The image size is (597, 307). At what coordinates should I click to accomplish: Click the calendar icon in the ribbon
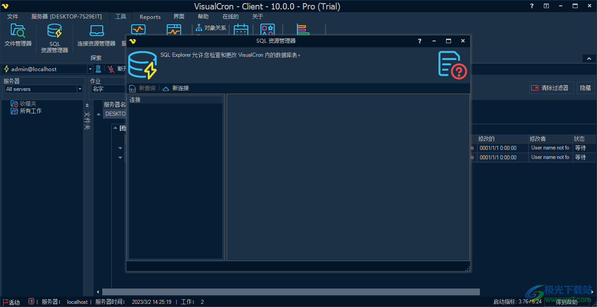241,30
